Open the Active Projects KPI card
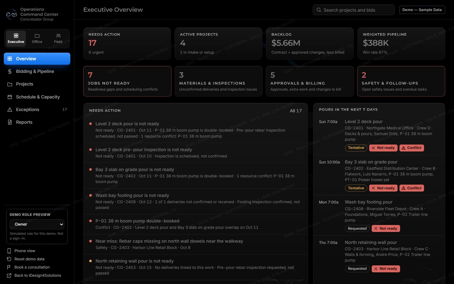 coord(218,44)
